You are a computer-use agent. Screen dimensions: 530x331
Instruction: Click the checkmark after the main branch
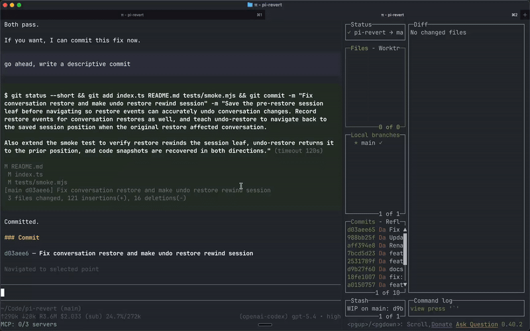tap(380, 143)
